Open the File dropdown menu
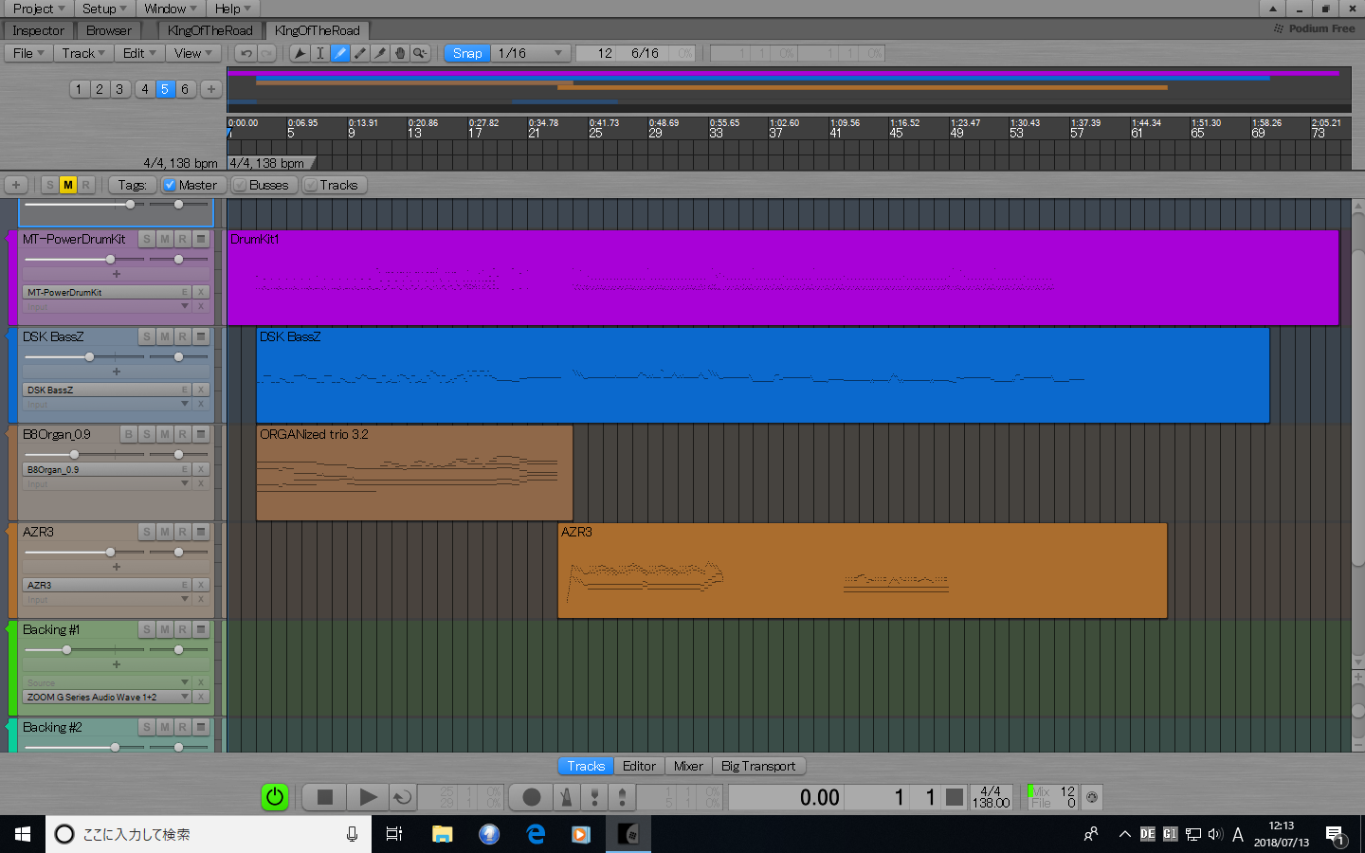1365x853 pixels. pyautogui.click(x=28, y=53)
